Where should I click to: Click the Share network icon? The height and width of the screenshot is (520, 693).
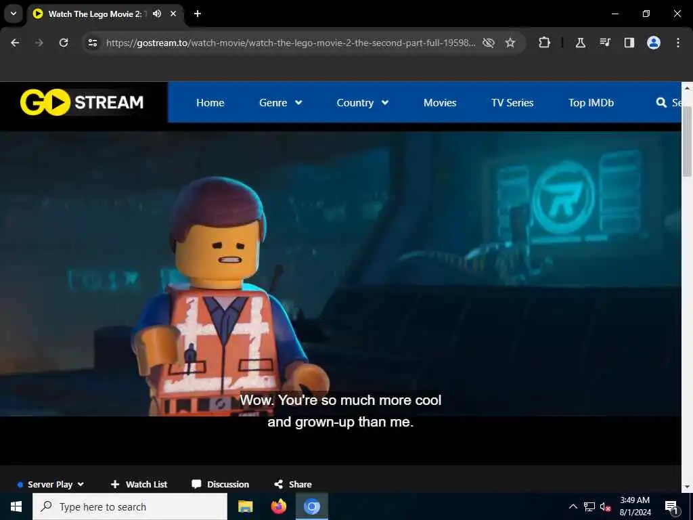(278, 484)
